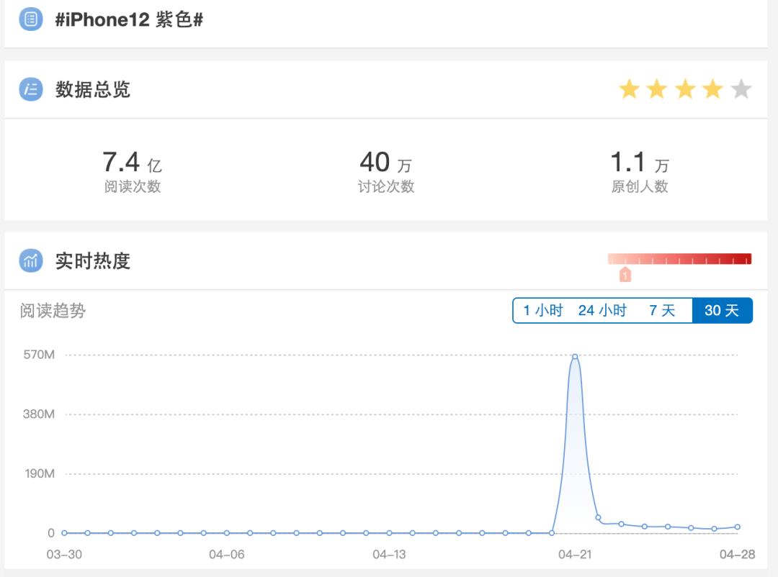Click the last data point at 04-28
The width and height of the screenshot is (778, 577).
(737, 527)
